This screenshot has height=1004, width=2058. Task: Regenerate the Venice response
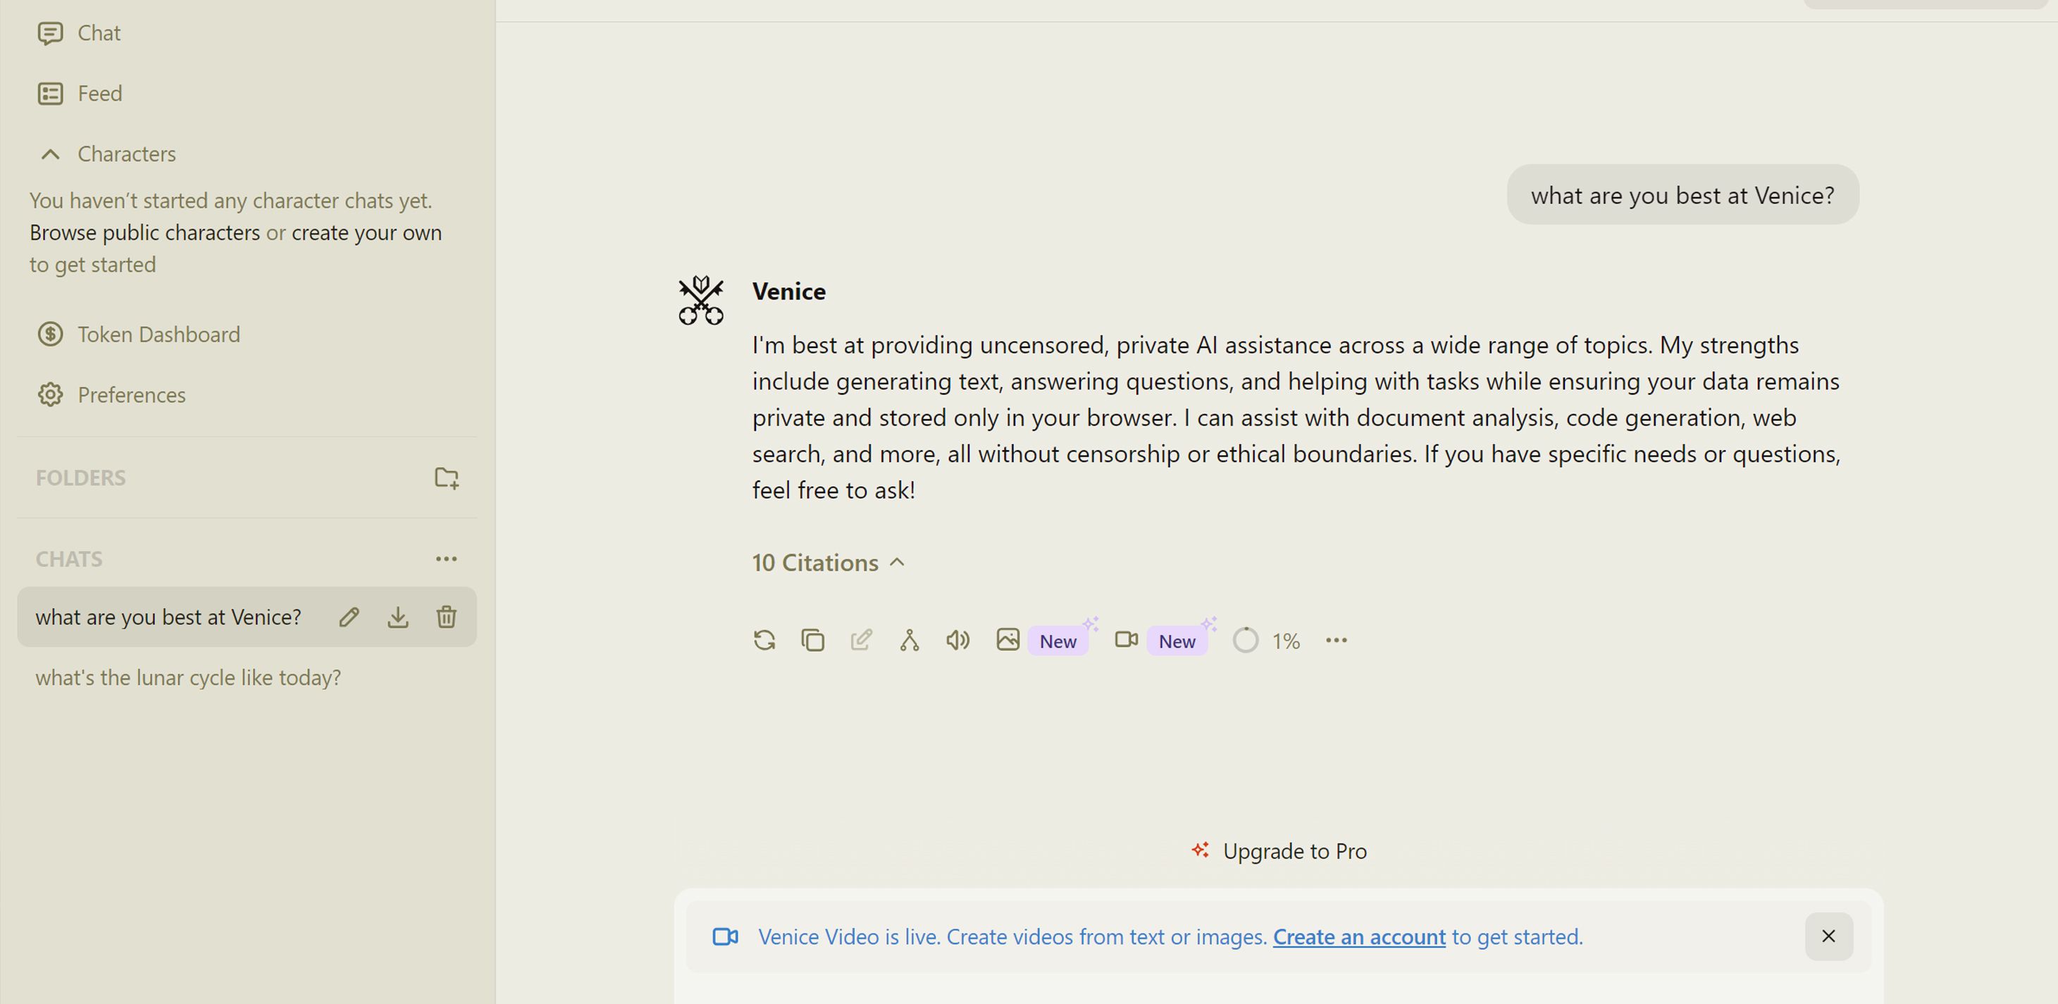[x=764, y=640]
